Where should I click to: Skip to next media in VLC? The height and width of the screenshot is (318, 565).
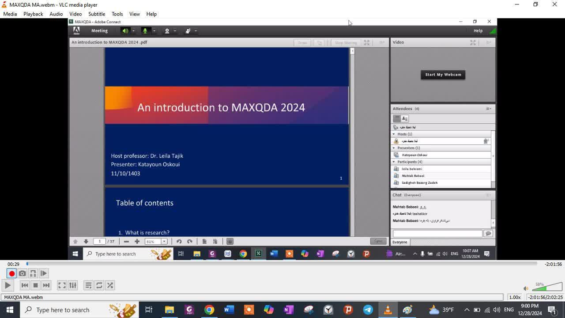coord(46,285)
